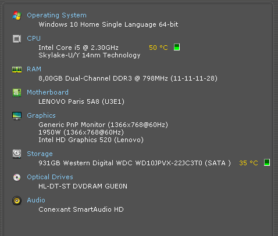Open the Motherboard section link
The width and height of the screenshot is (278, 236).
(x=48, y=92)
